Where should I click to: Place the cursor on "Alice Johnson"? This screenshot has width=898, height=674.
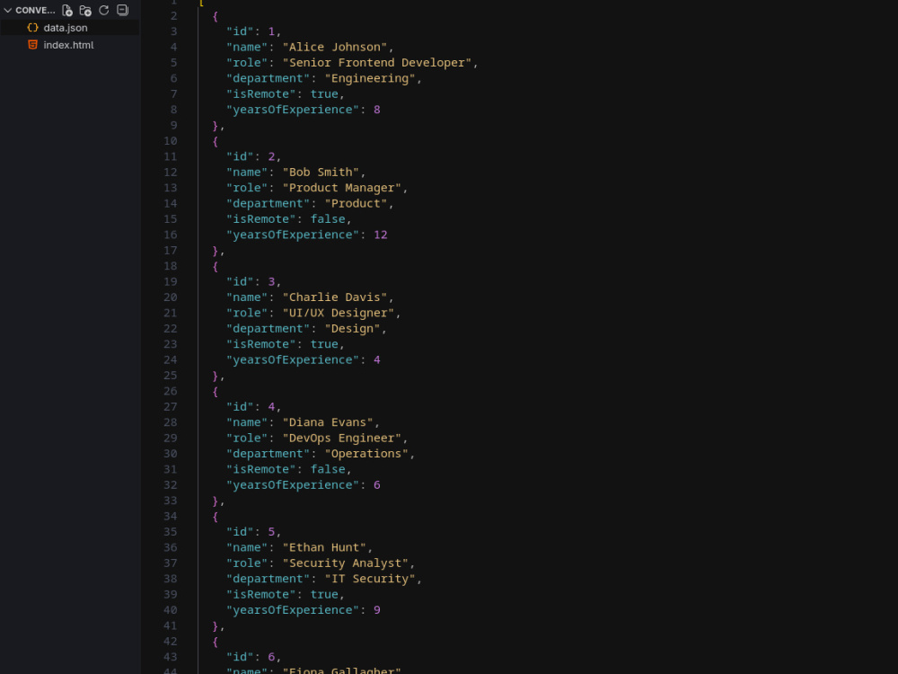point(334,47)
